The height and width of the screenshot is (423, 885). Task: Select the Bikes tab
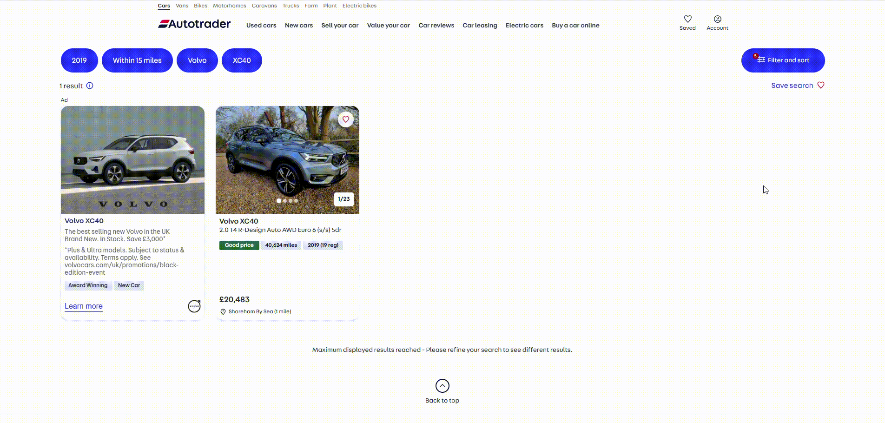point(200,6)
